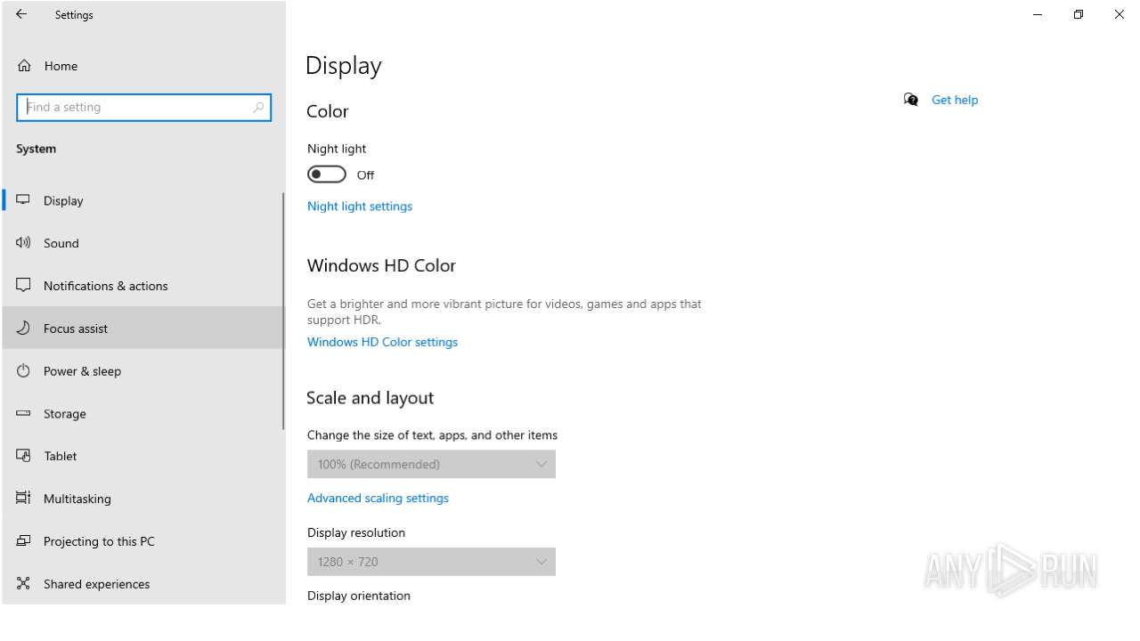Open the Storage settings page
The width and height of the screenshot is (1140, 641).
coord(142,413)
